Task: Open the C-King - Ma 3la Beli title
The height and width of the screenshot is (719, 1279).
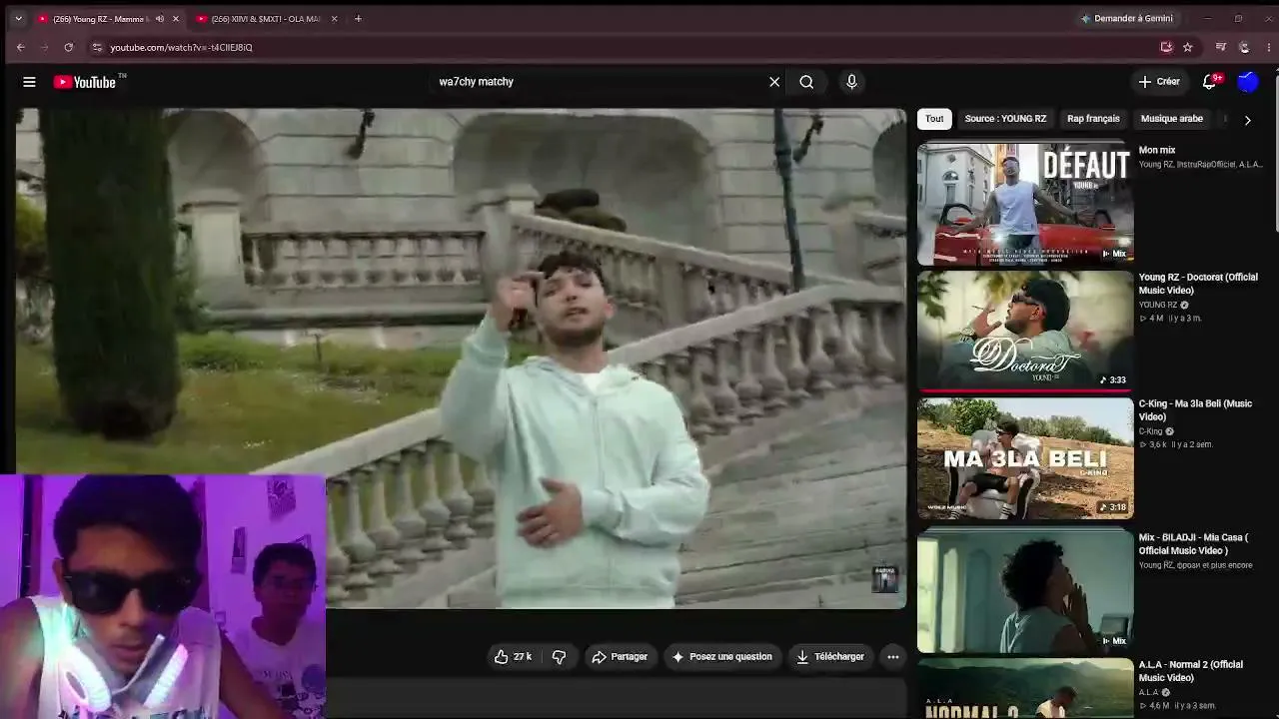Action: pos(1195,410)
